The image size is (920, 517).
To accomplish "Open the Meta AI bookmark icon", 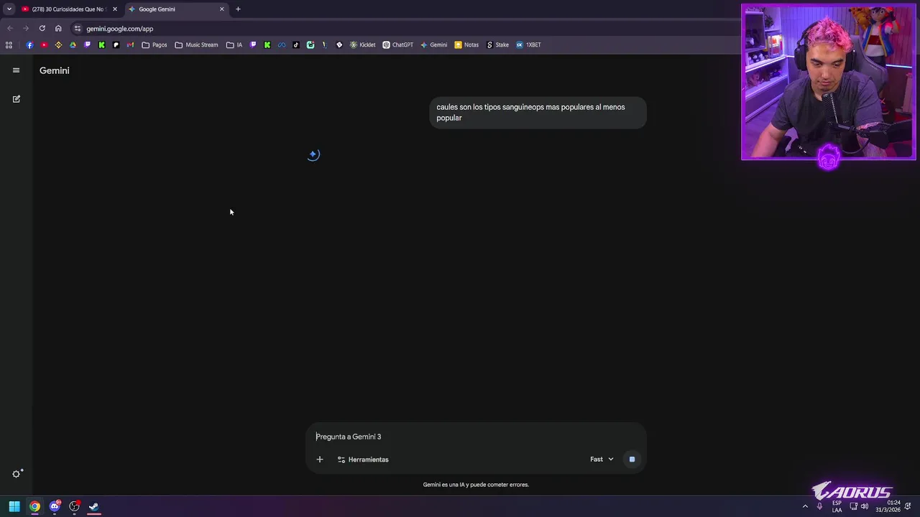I will (x=282, y=45).
